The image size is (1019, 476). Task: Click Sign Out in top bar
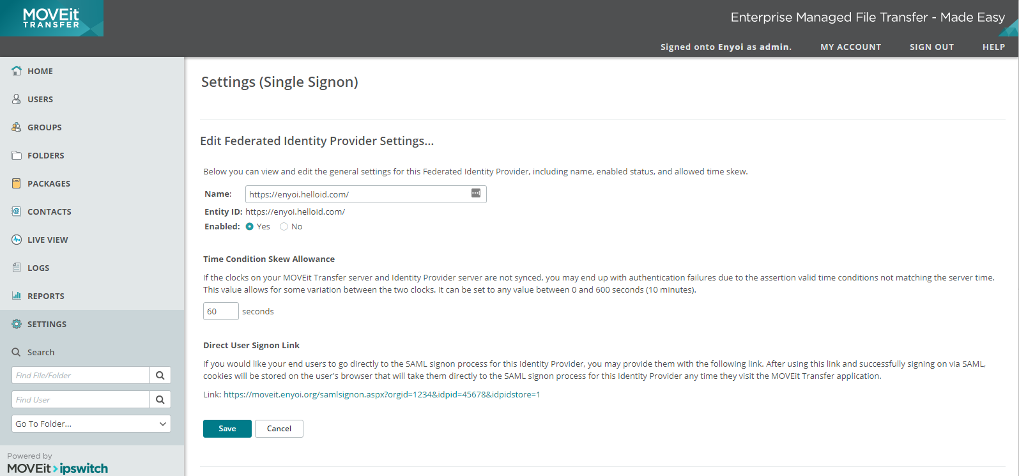point(931,47)
